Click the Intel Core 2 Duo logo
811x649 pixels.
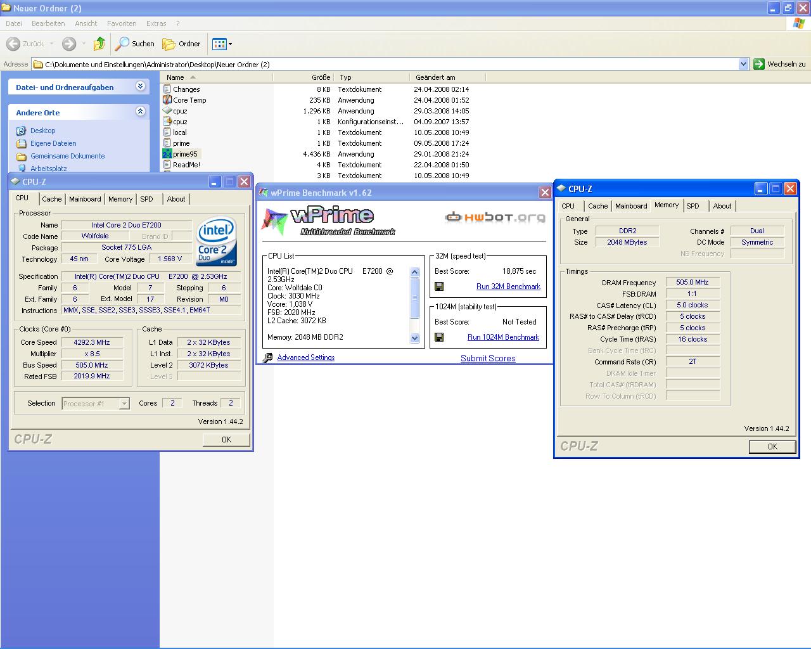click(x=217, y=241)
